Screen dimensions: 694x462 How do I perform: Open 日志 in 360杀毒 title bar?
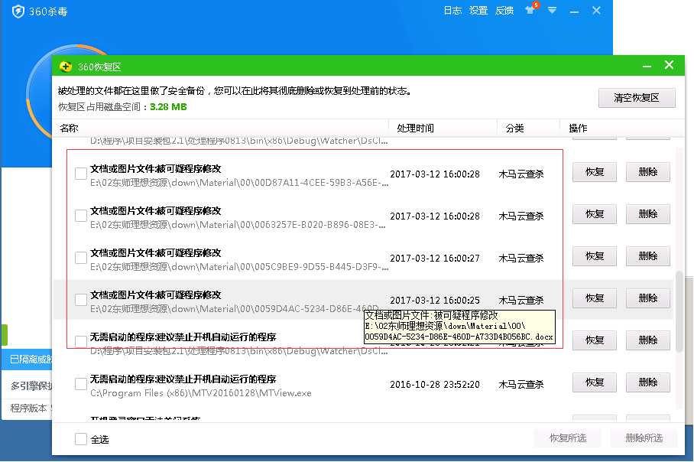(x=452, y=10)
